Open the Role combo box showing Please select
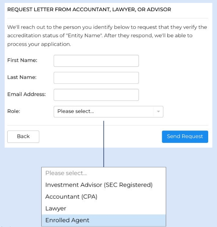 pyautogui.click(x=108, y=112)
